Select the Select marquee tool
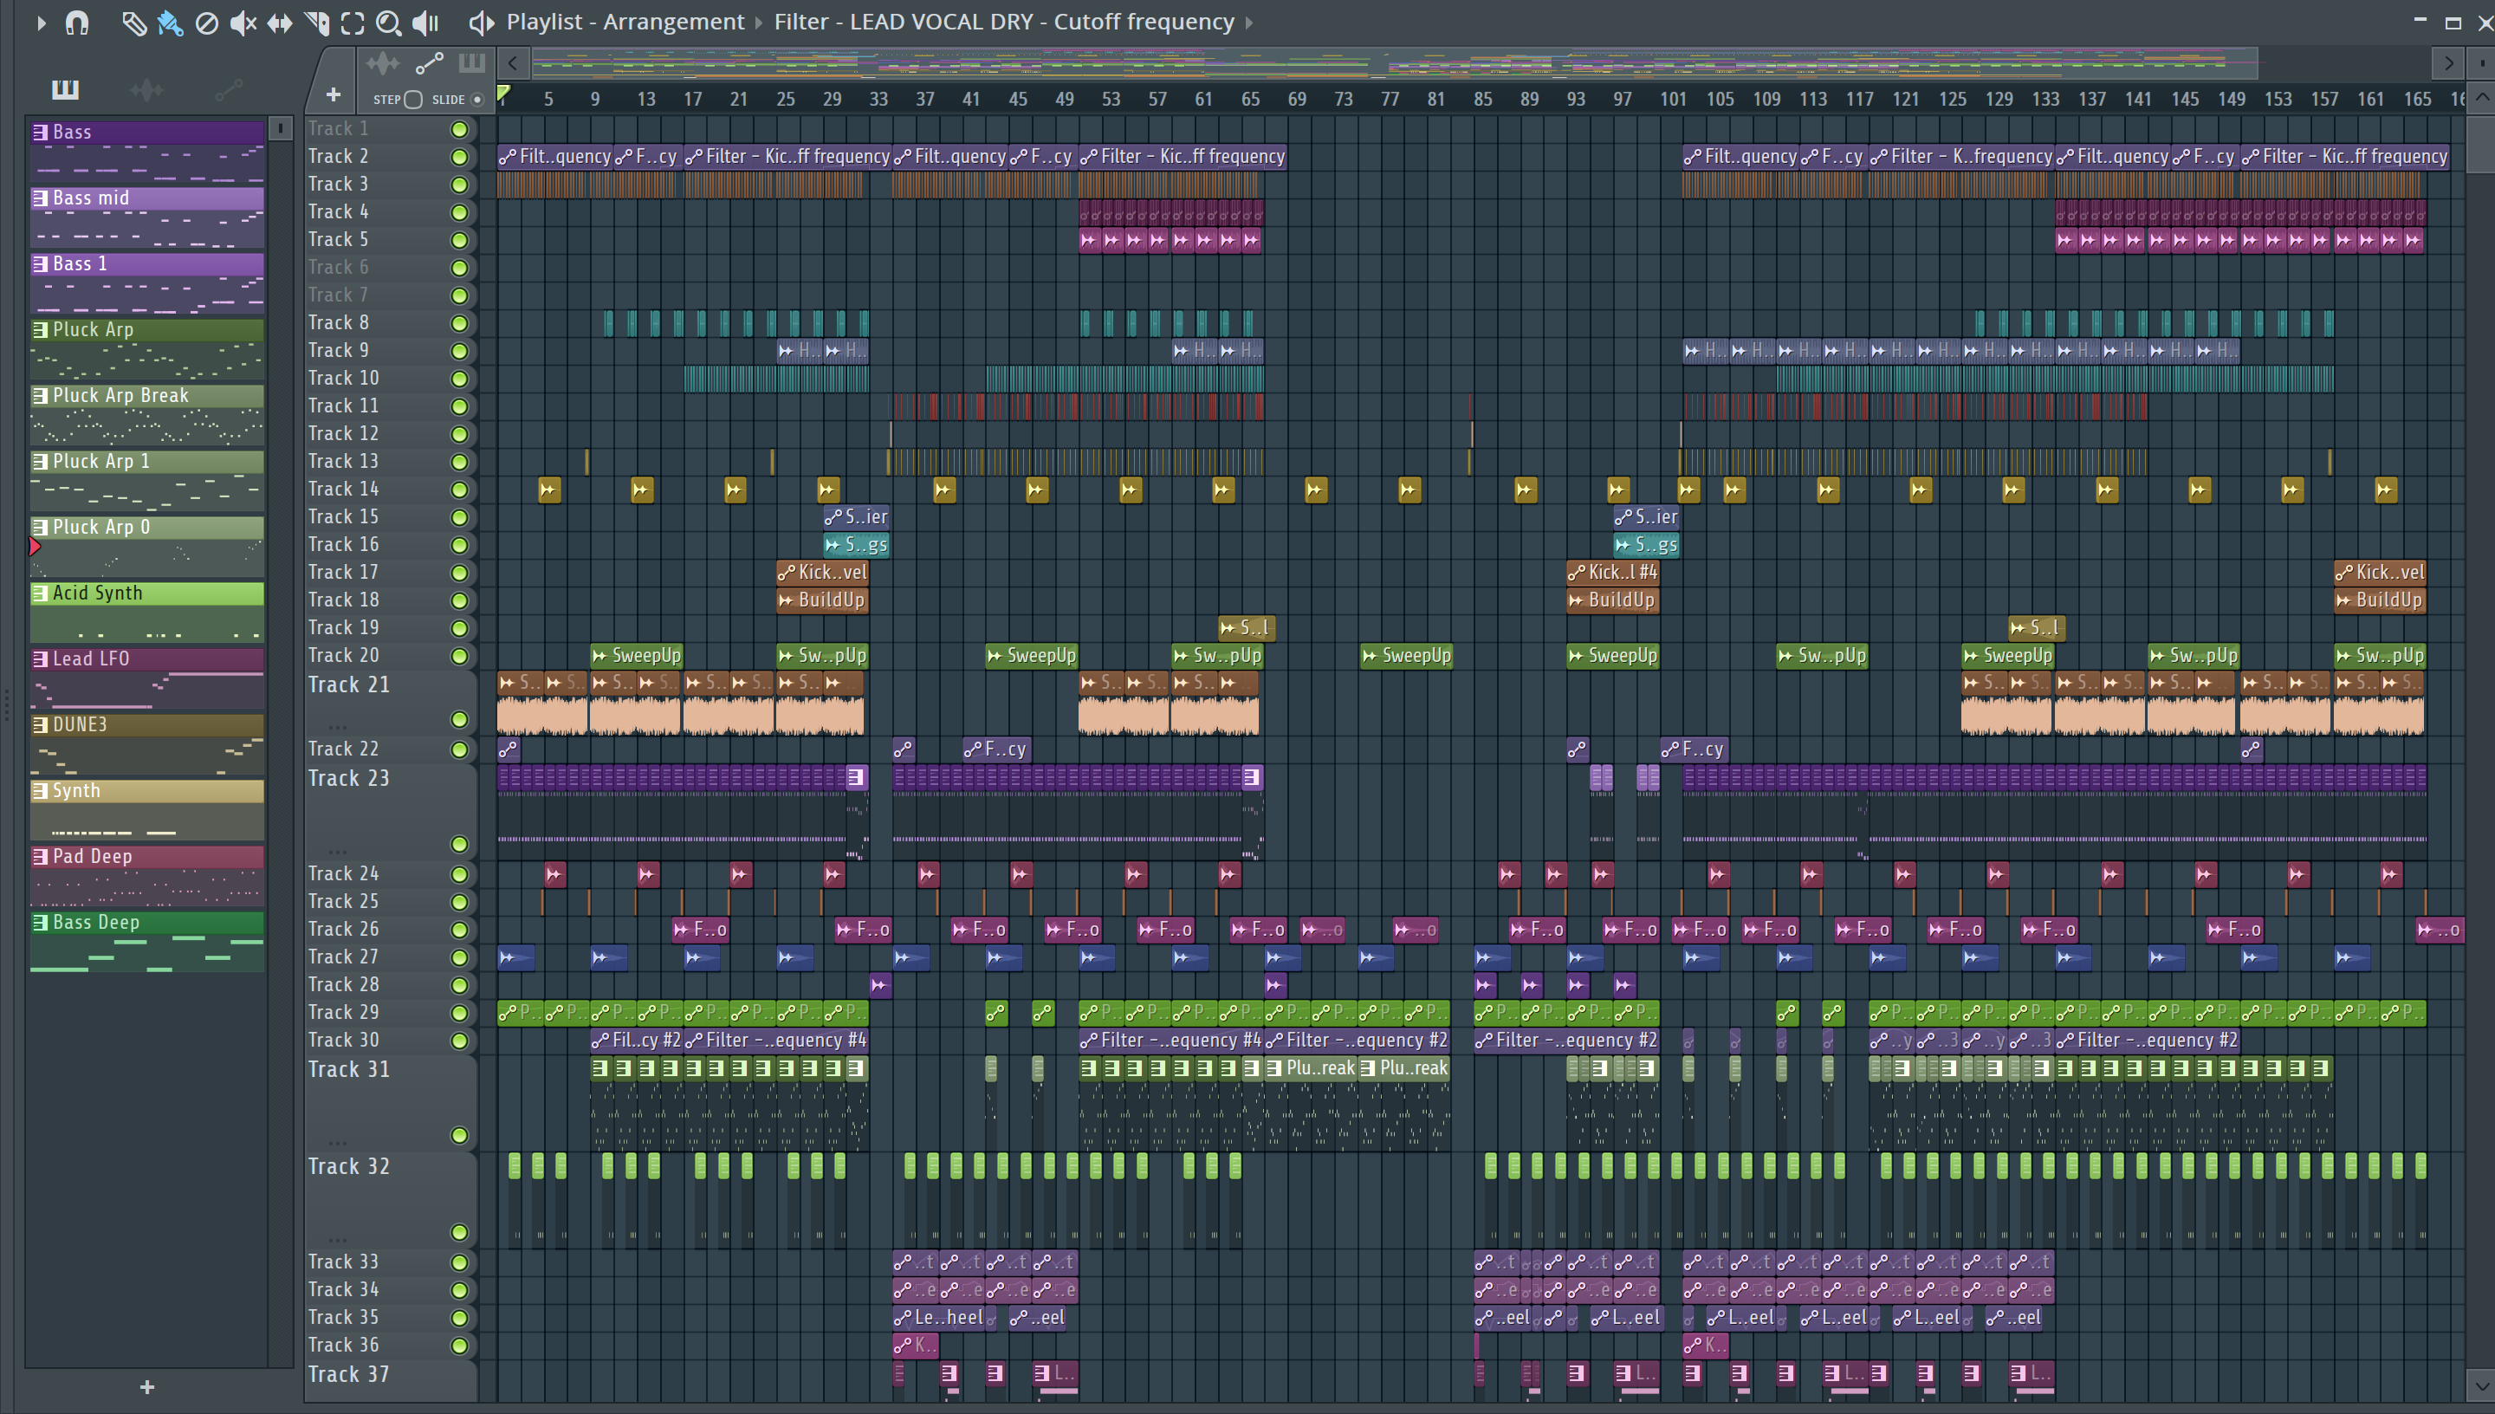 (x=353, y=23)
